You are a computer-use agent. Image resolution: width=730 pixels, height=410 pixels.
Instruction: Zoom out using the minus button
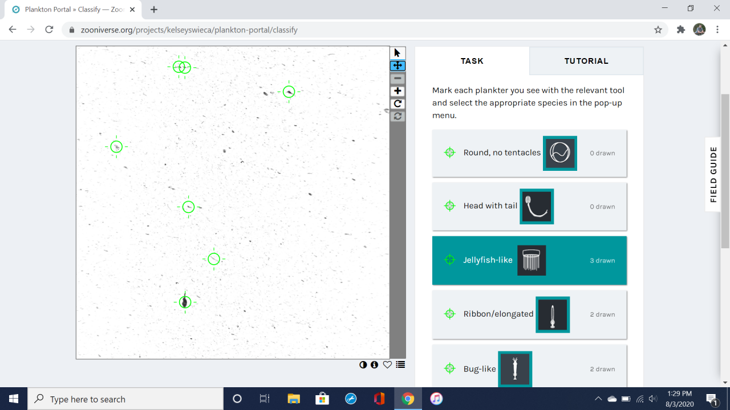[x=398, y=79]
